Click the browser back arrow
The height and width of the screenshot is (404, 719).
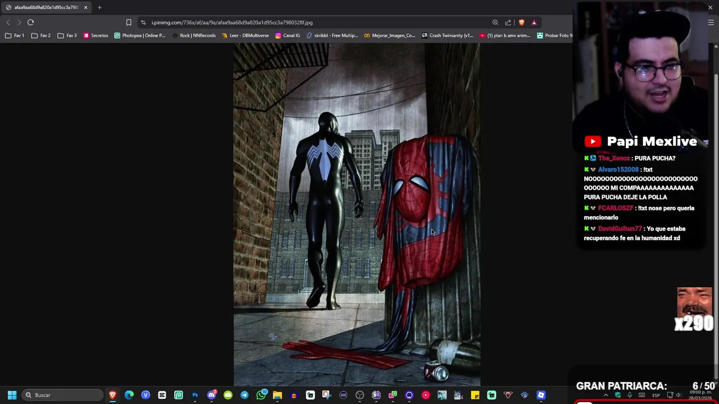pyautogui.click(x=8, y=22)
